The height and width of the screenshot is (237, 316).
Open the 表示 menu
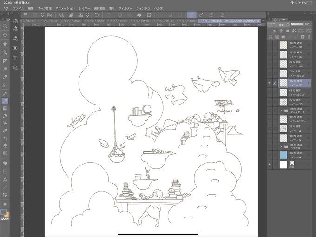click(112, 8)
